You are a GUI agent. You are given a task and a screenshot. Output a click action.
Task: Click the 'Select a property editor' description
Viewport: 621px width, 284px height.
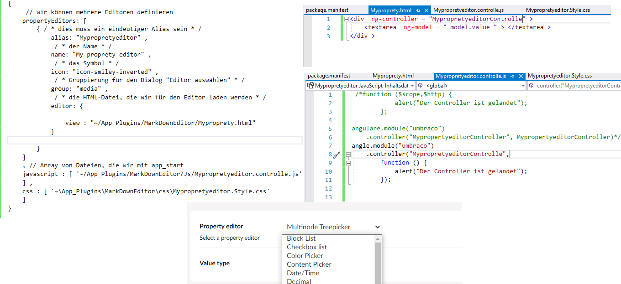click(229, 238)
